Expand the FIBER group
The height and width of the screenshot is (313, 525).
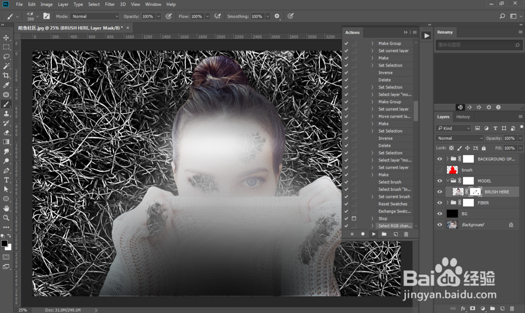tap(448, 203)
